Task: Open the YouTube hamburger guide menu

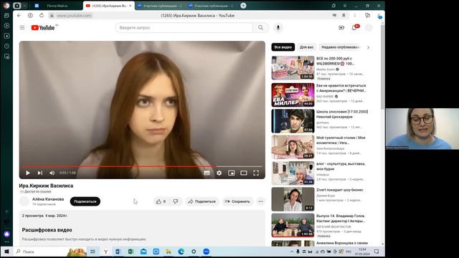Action: pyautogui.click(x=22, y=27)
